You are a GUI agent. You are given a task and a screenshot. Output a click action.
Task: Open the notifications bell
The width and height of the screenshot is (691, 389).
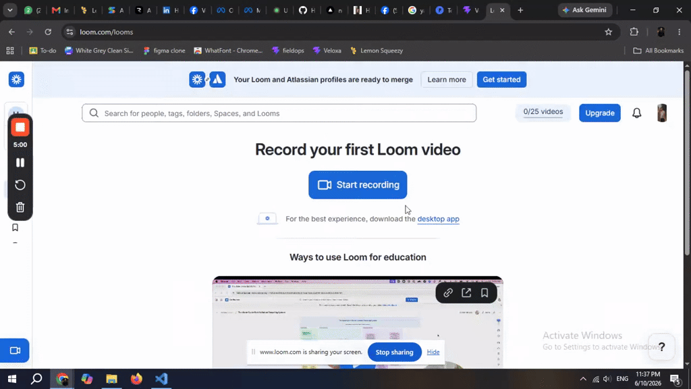pos(637,113)
